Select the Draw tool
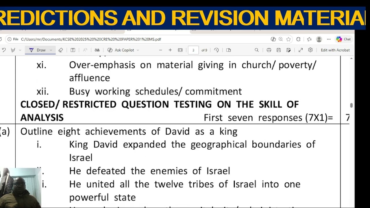The width and height of the screenshot is (370, 208). coord(38,50)
